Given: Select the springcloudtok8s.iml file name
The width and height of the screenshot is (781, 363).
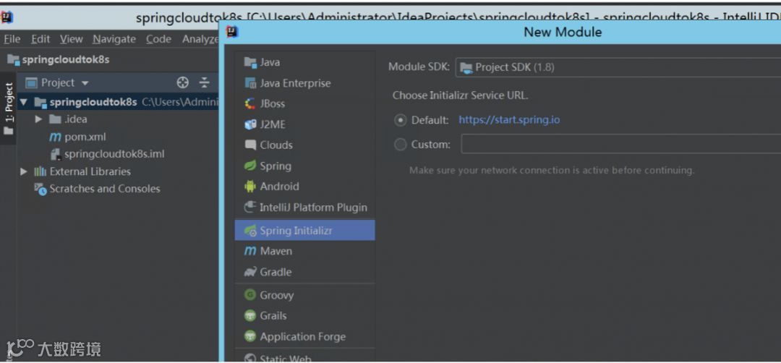Looking at the screenshot, I should (x=114, y=154).
